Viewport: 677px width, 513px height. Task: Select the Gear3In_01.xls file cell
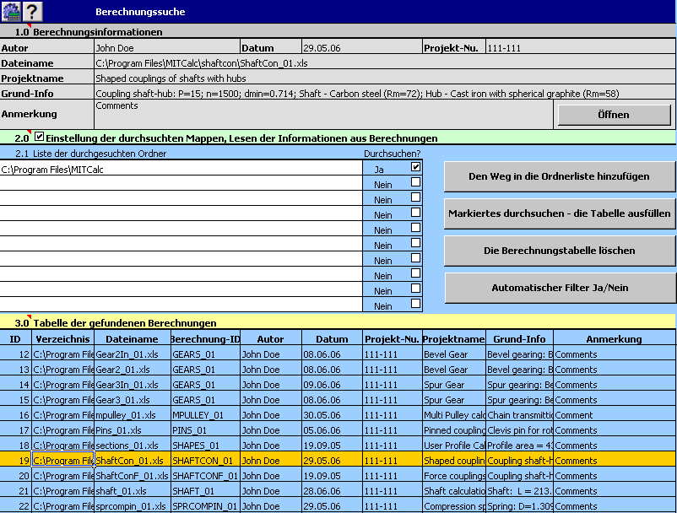pyautogui.click(x=133, y=385)
